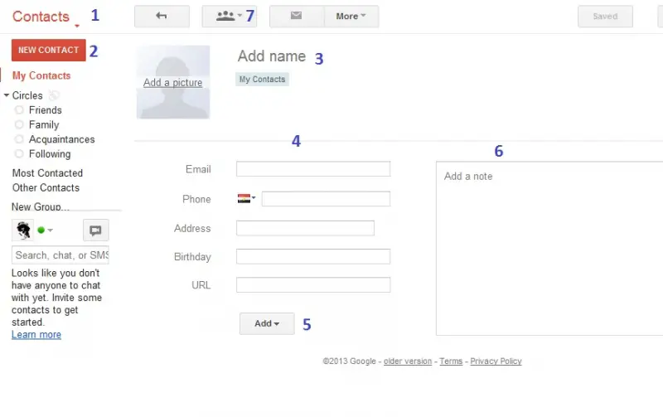This screenshot has height=417, width=663.
Task: Open the green status indicator menu
Action: point(45,230)
